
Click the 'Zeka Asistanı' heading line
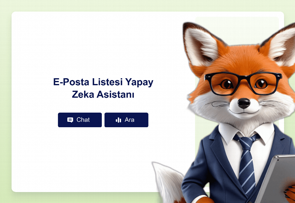[103, 94]
